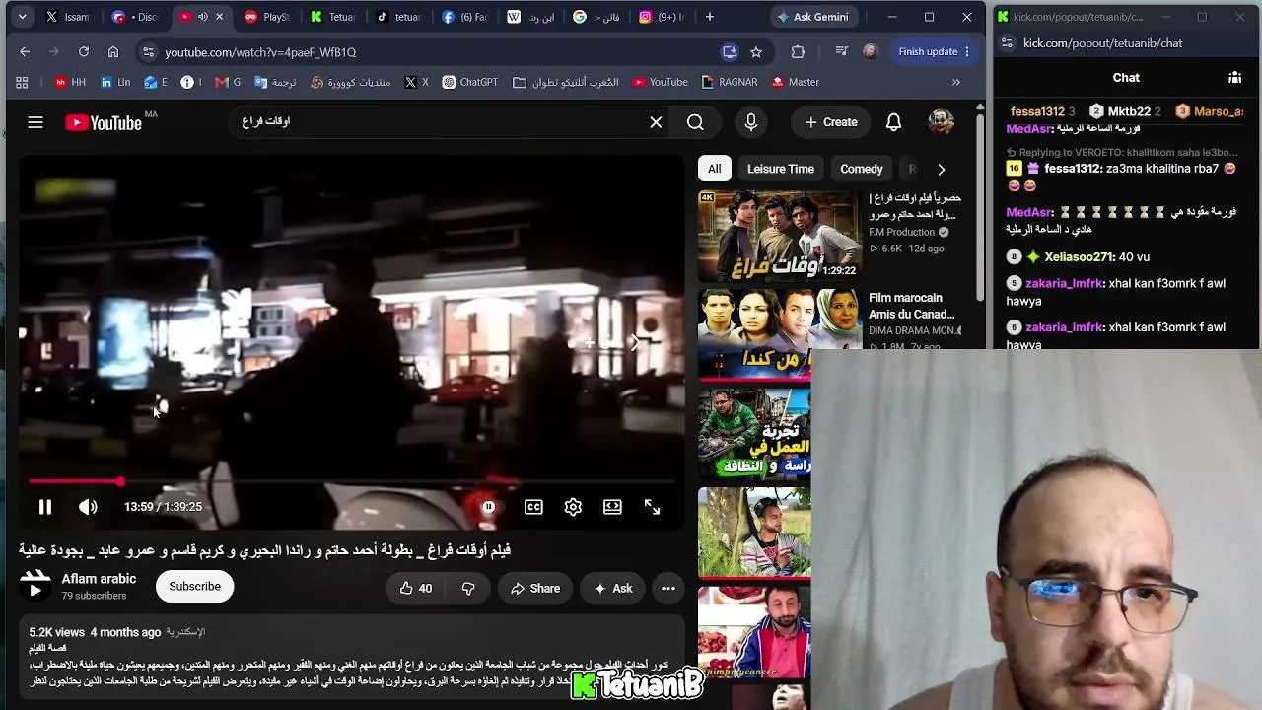This screenshot has height=710, width=1262.
Task: View site information in Kick chat window
Action: (x=1007, y=43)
